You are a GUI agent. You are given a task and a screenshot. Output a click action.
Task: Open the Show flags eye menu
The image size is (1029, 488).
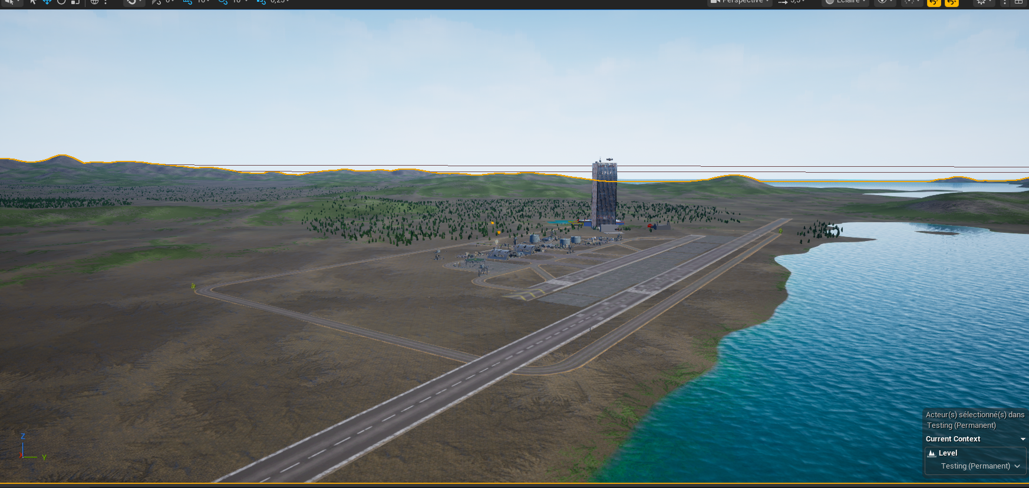click(x=883, y=2)
